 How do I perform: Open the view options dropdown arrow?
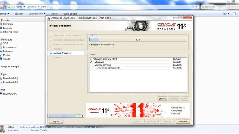[x=228, y=13]
